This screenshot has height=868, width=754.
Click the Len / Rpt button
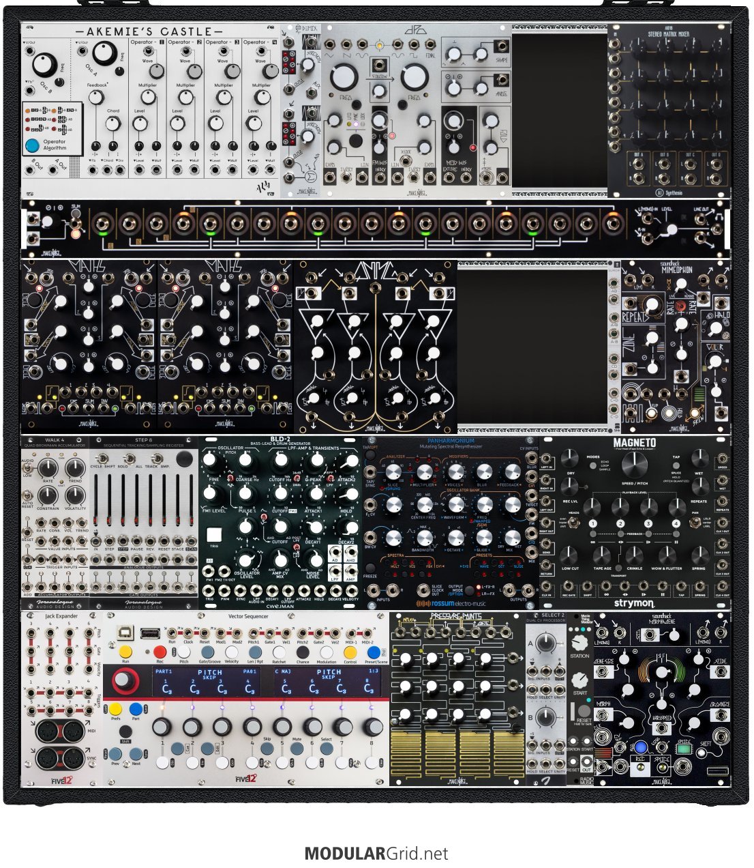(x=255, y=652)
